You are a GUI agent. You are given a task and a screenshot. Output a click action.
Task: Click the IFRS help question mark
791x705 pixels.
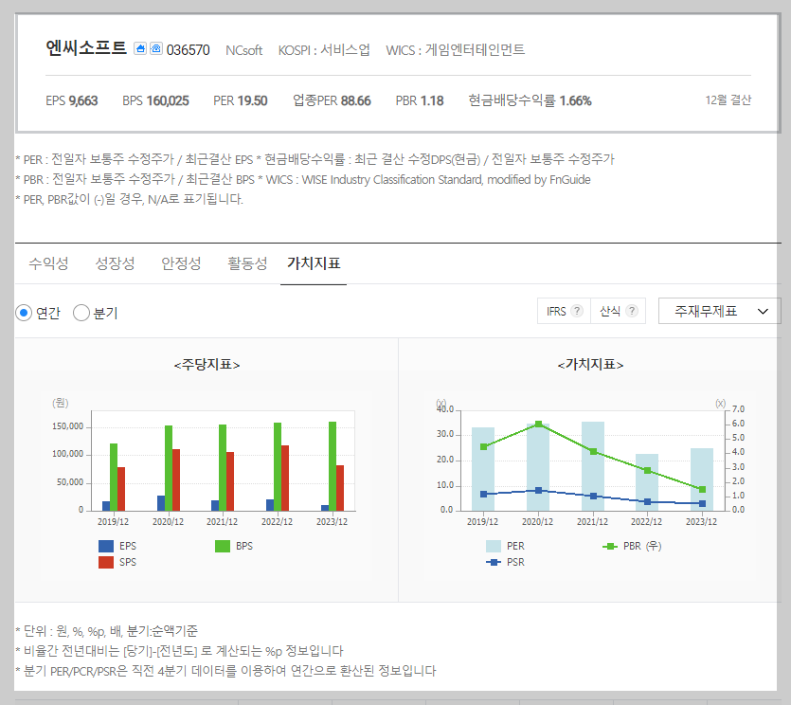(578, 311)
